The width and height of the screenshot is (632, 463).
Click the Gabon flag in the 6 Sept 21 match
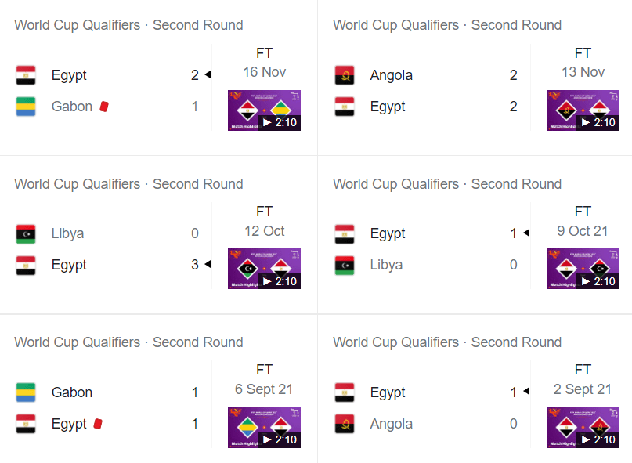[x=26, y=392]
